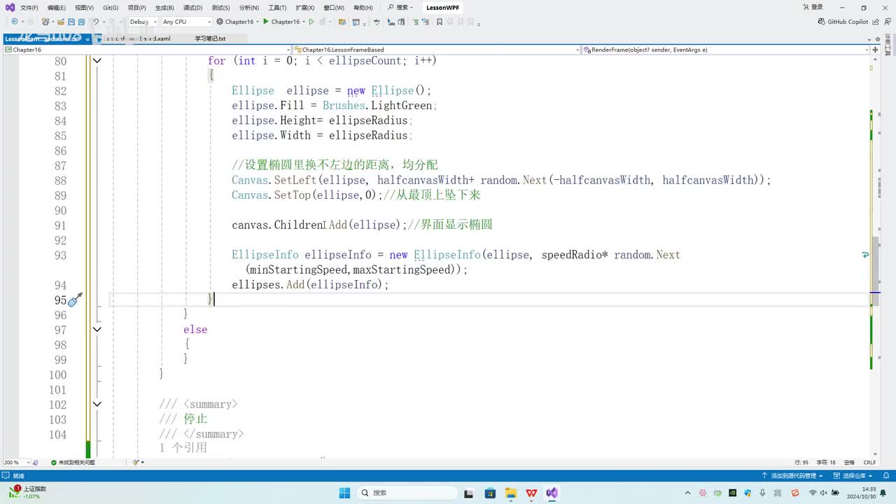Screen dimensions: 896x504
Task: Show hidden system tray icons chevron
Action: [x=688, y=493]
